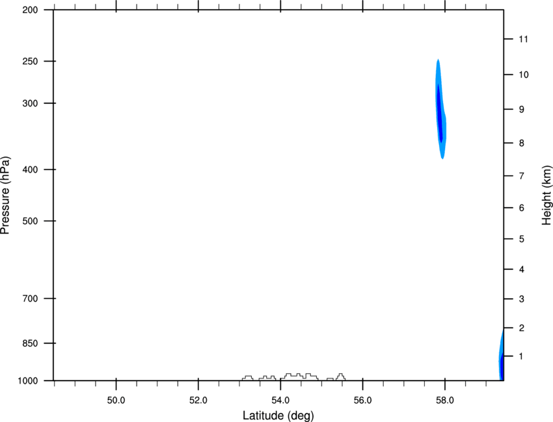Click the Pressure (hPa) axis title
Image resolution: width=553 pixels, height=422 pixels.
[5, 195]
